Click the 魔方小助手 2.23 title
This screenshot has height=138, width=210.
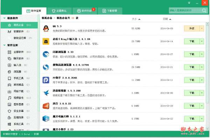63,129
